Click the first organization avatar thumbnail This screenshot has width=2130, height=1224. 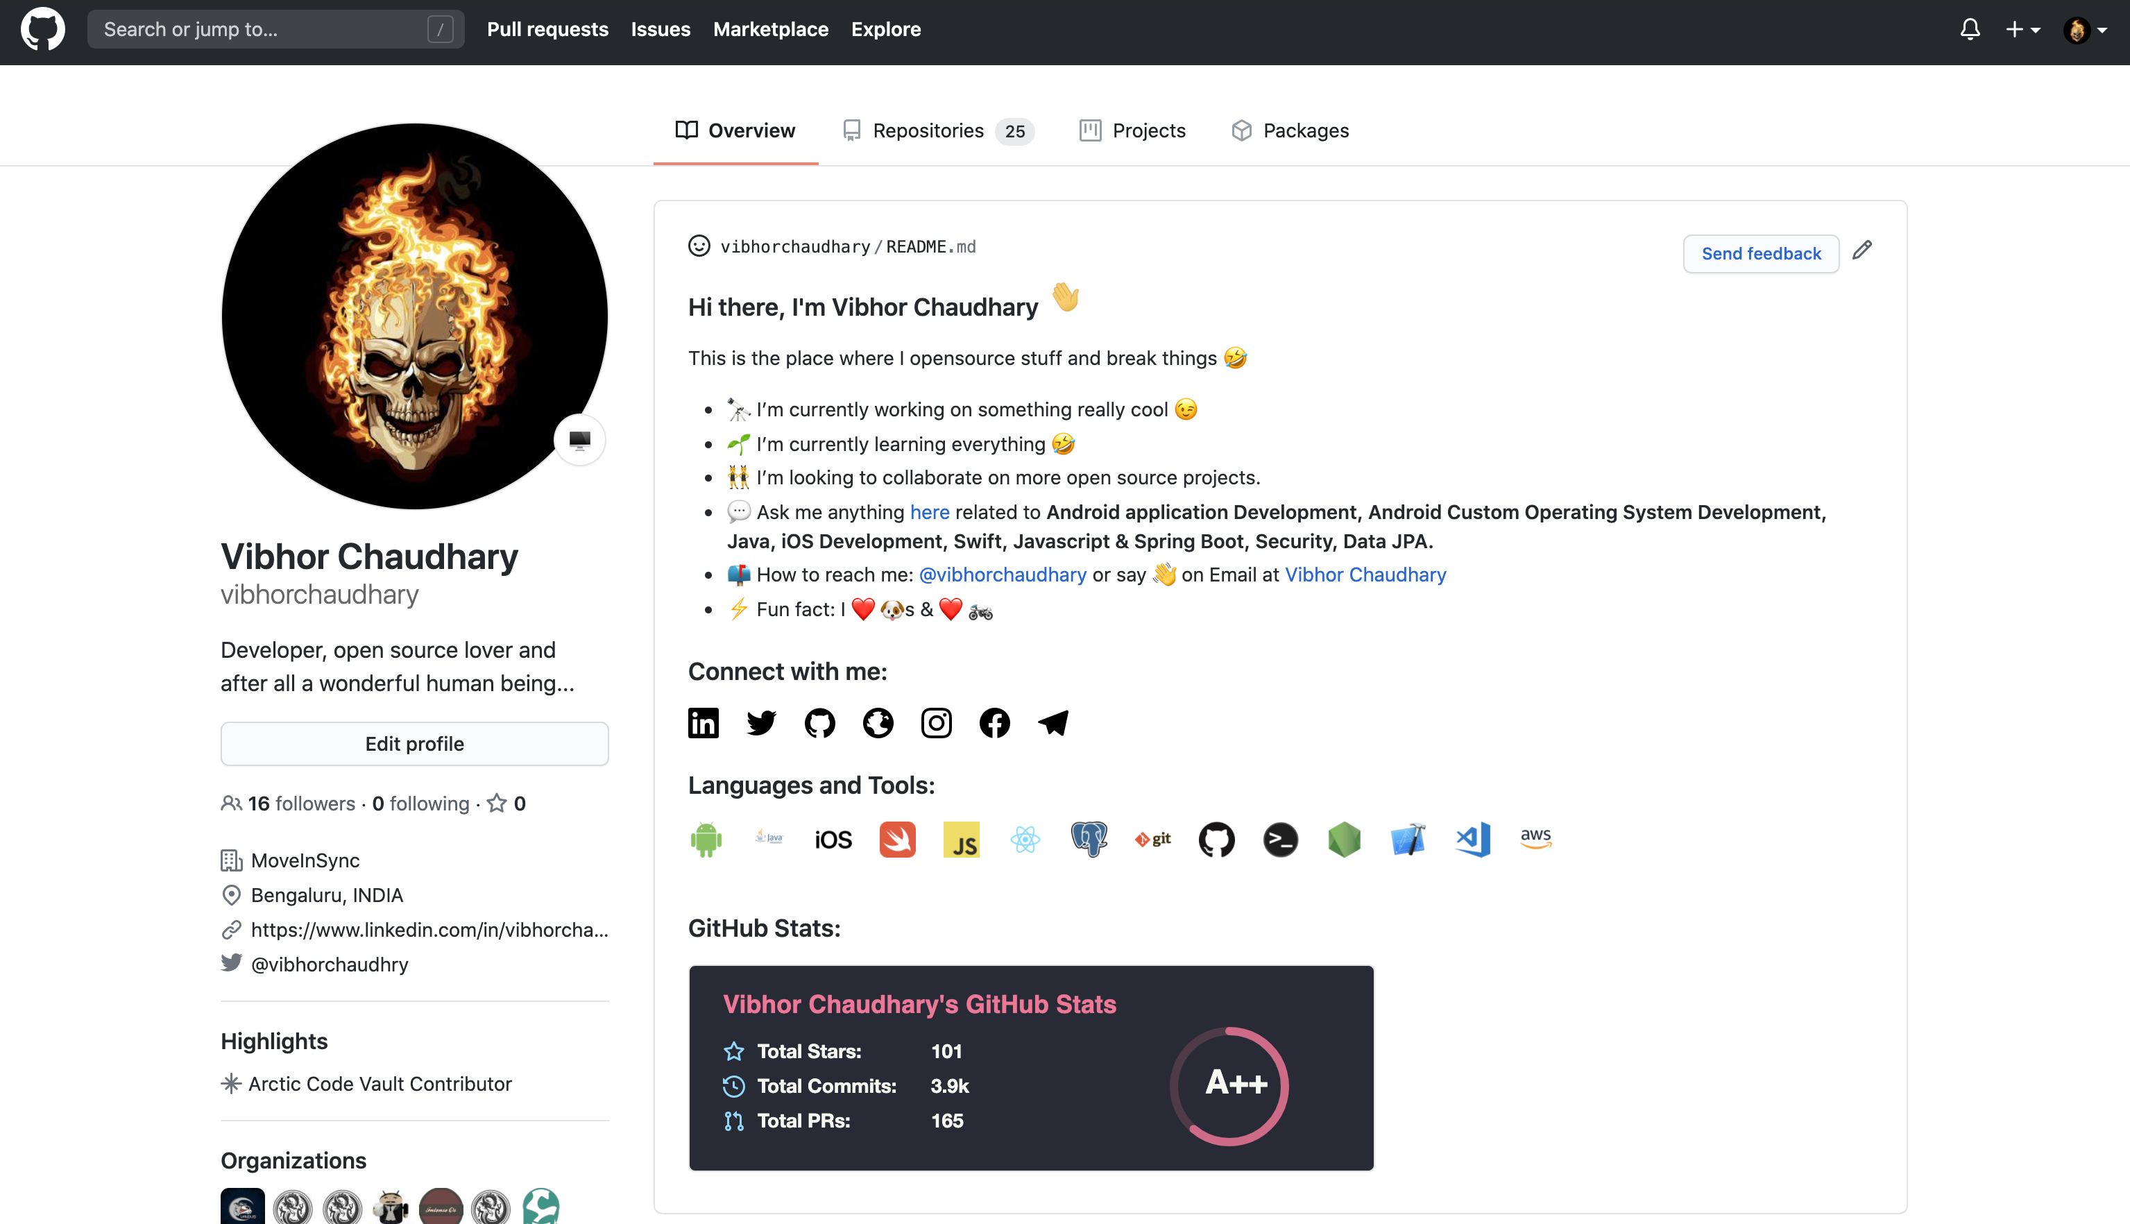[x=242, y=1207]
